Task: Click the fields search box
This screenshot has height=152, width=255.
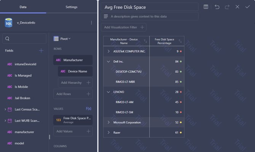Action: click(x=24, y=39)
